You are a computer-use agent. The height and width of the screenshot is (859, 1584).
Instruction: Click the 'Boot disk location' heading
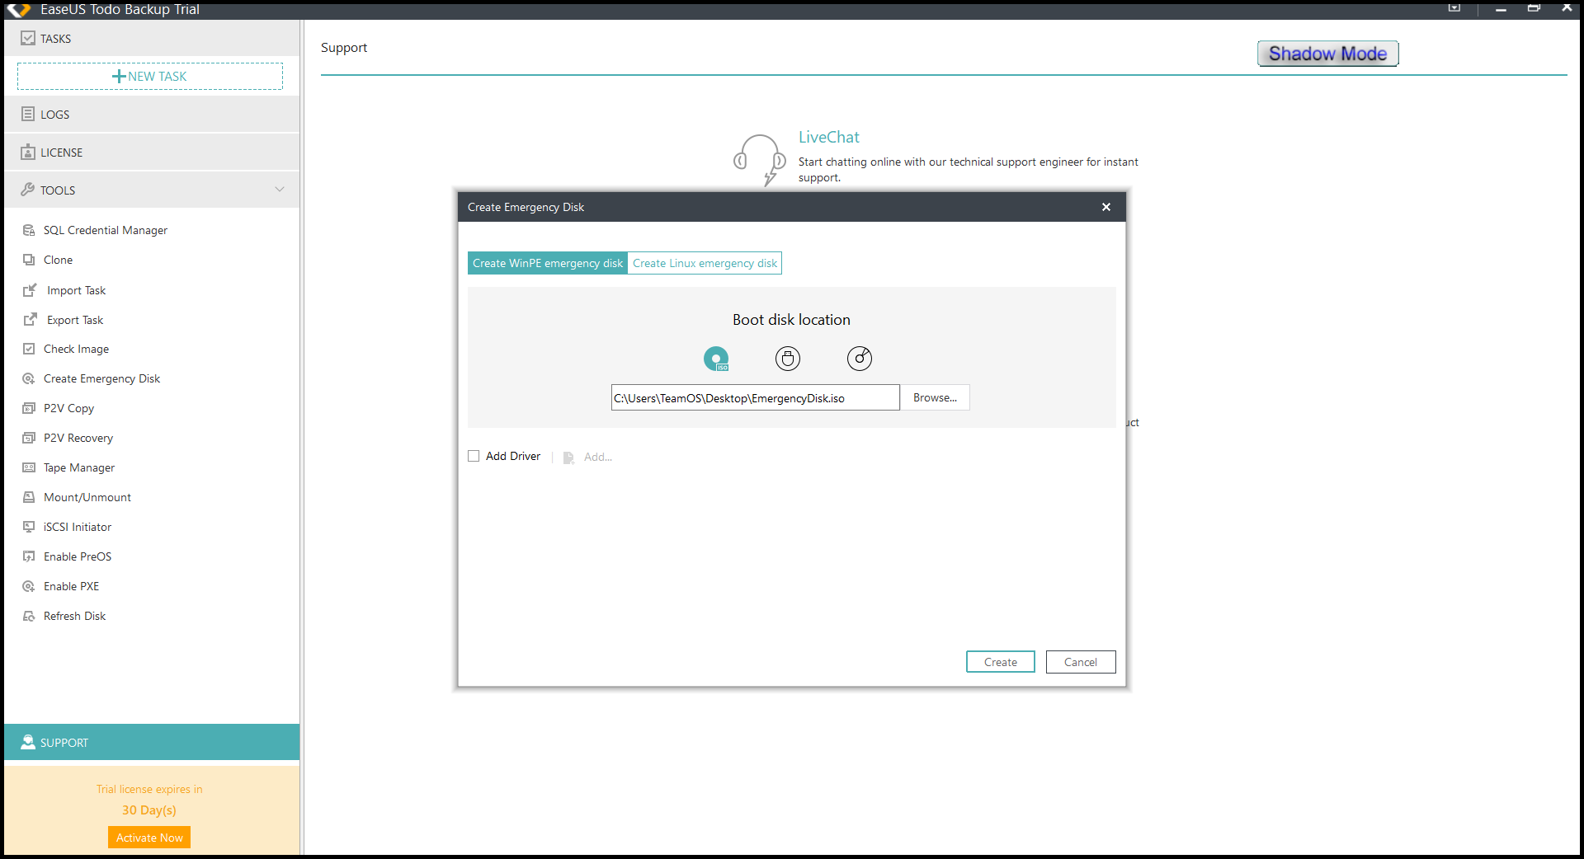pos(791,320)
